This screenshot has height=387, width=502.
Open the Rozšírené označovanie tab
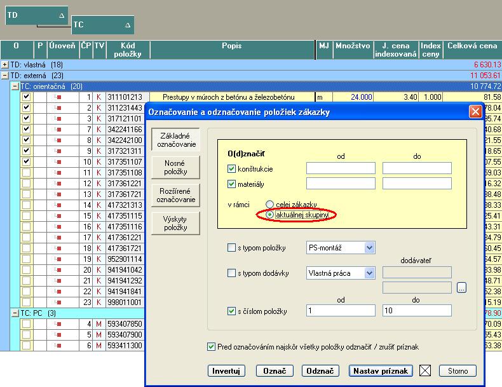tap(175, 195)
